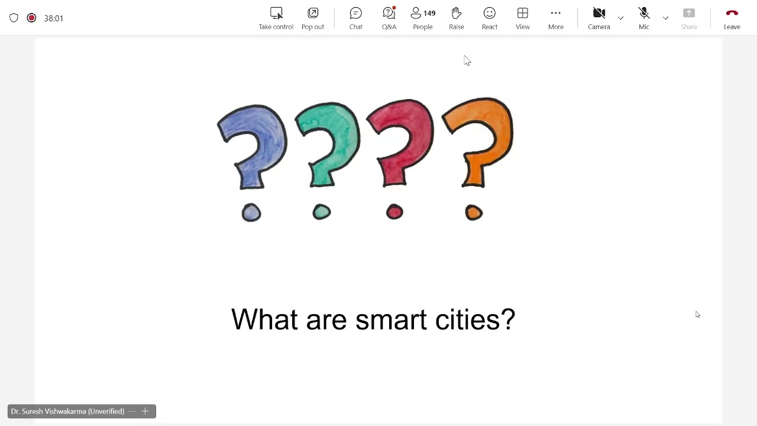Pop out the shared content window
The image size is (757, 426).
click(x=313, y=18)
